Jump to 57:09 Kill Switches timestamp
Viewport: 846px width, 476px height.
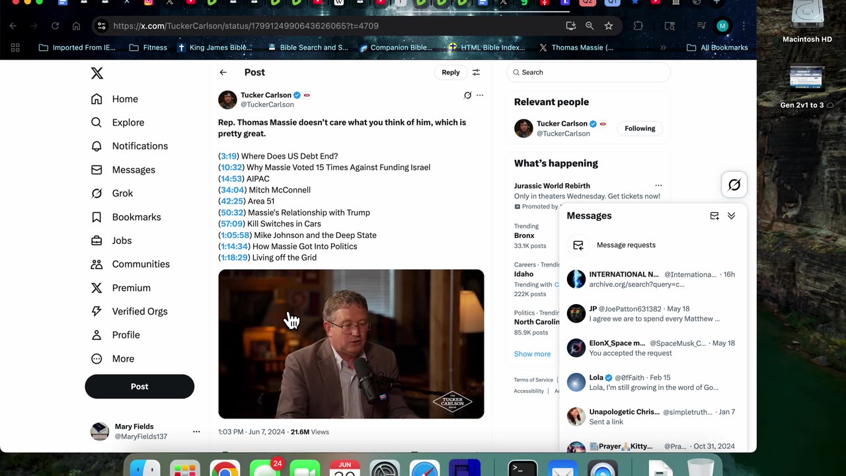(x=232, y=223)
